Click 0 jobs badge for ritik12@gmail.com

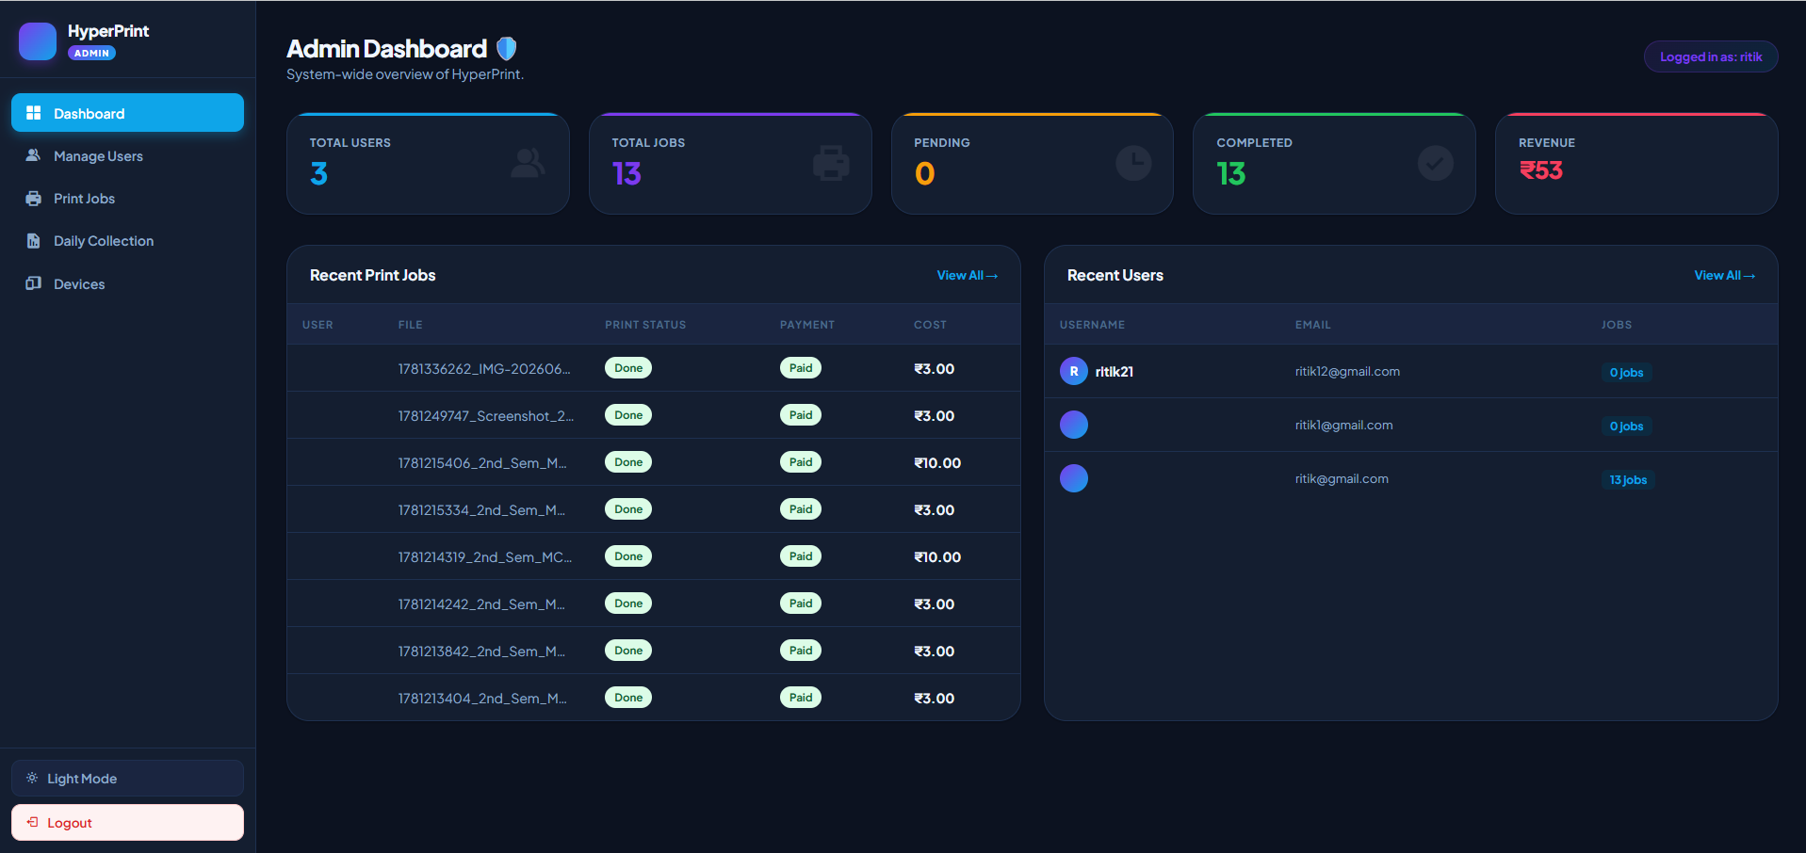pos(1626,372)
